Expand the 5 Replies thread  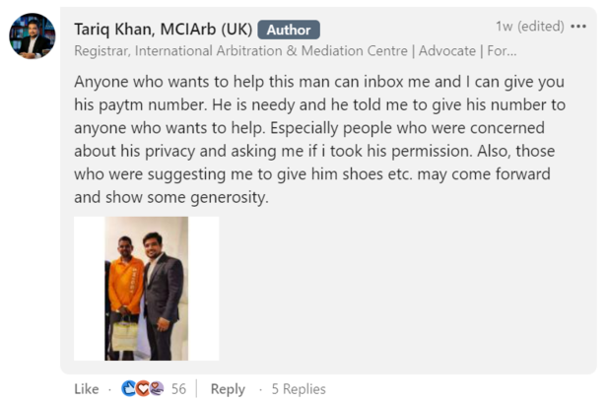click(299, 389)
